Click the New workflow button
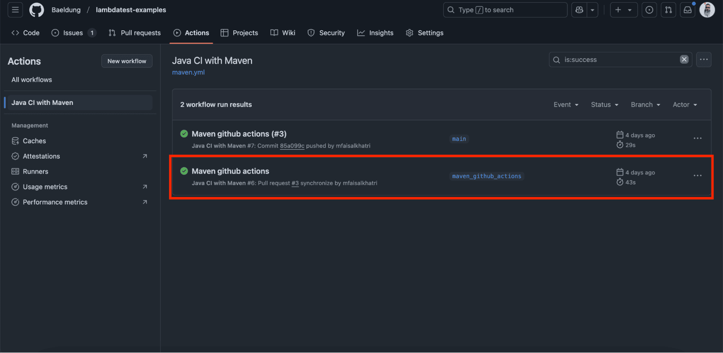Image resolution: width=723 pixels, height=353 pixels. click(x=127, y=61)
